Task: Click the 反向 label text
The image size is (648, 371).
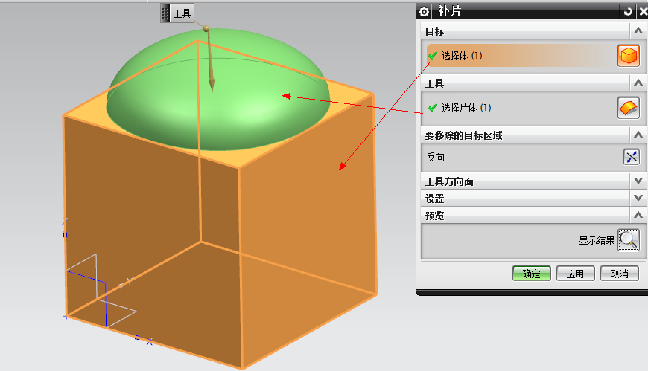Action: 435,157
